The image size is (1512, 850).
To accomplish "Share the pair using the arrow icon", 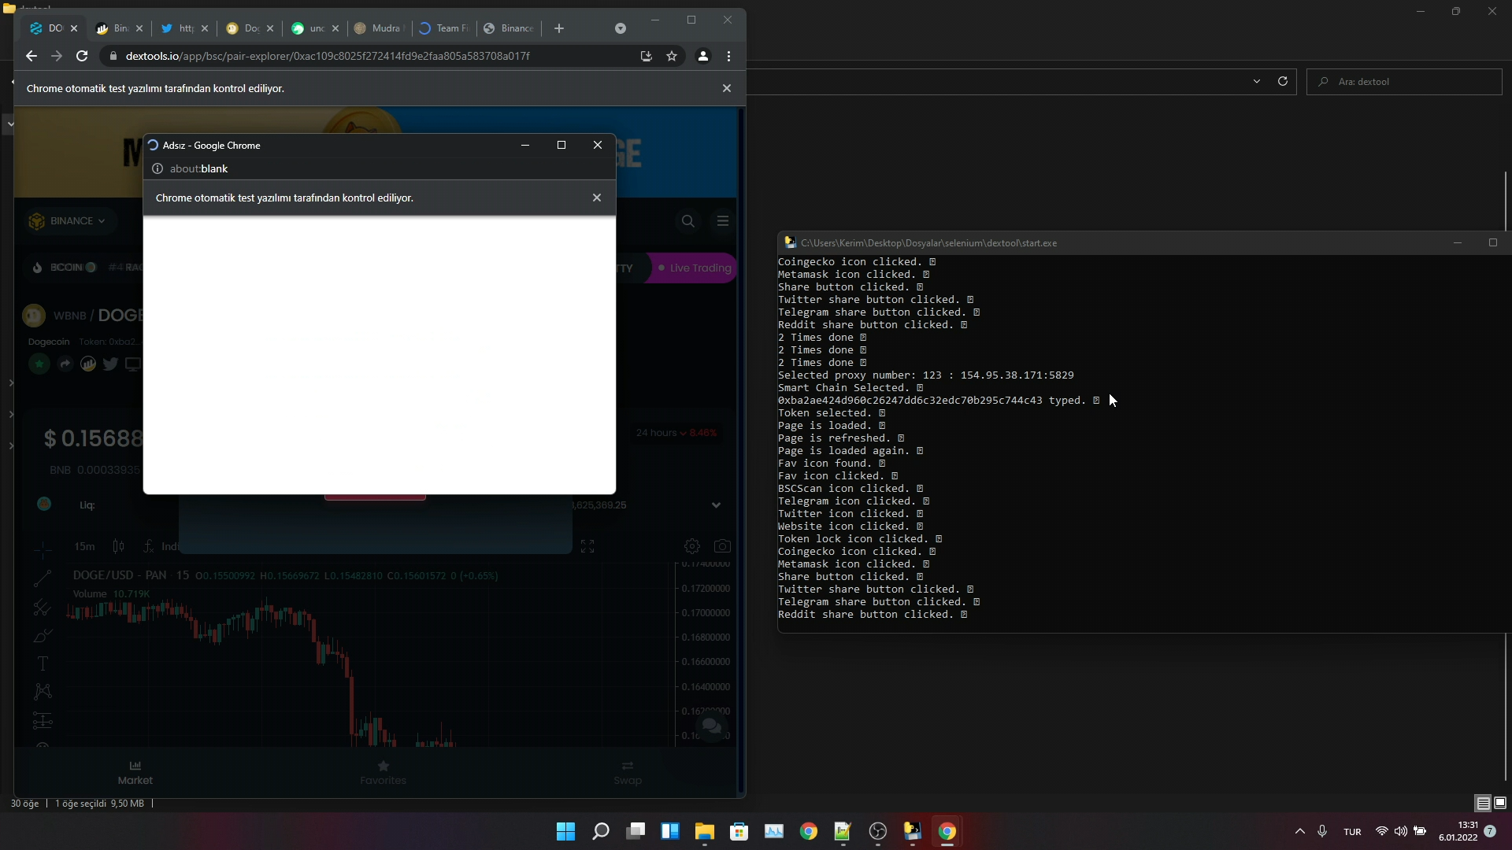I will (65, 364).
